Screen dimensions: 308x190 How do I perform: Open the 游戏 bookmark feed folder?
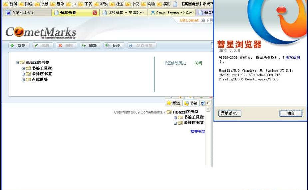(x=101, y=4)
